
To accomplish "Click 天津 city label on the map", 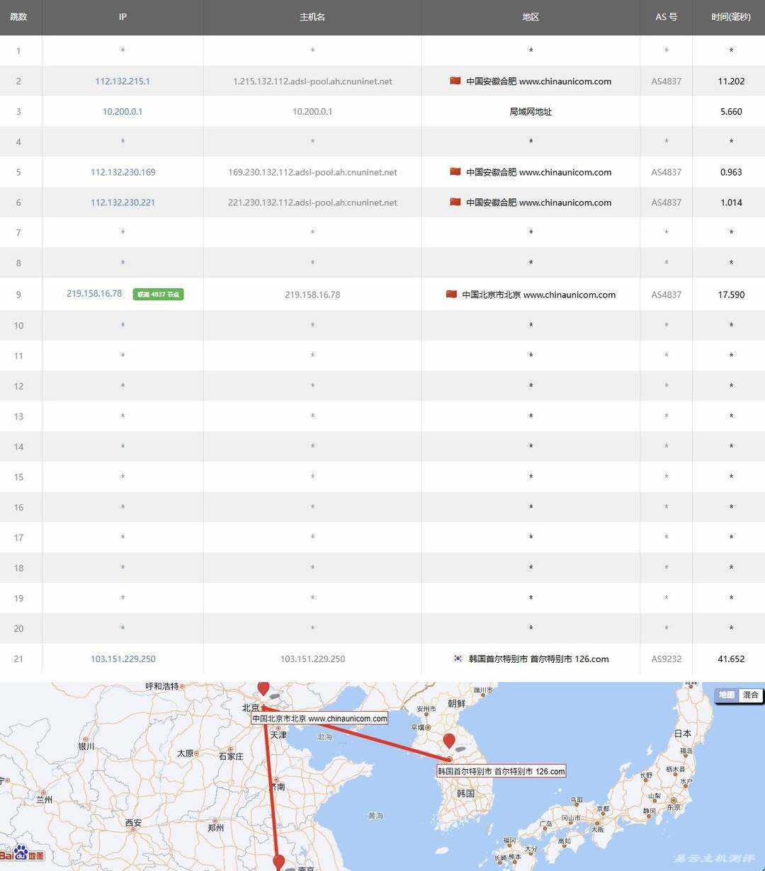I will [x=278, y=735].
